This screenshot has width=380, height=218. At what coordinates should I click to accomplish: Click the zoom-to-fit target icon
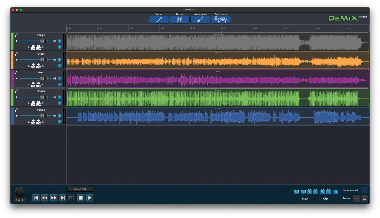coord(336,192)
